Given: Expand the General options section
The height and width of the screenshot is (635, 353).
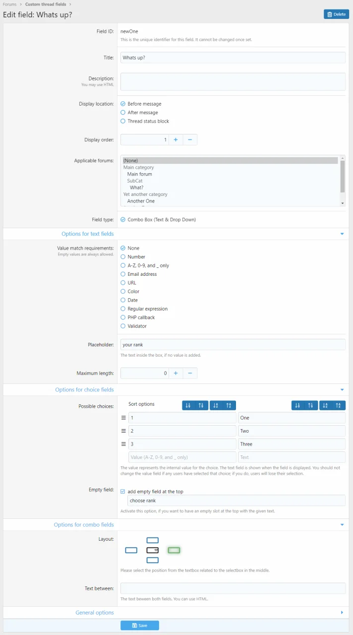Looking at the screenshot, I should coord(342,613).
